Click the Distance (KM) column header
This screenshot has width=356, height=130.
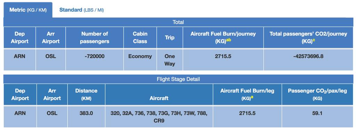pos(86,94)
